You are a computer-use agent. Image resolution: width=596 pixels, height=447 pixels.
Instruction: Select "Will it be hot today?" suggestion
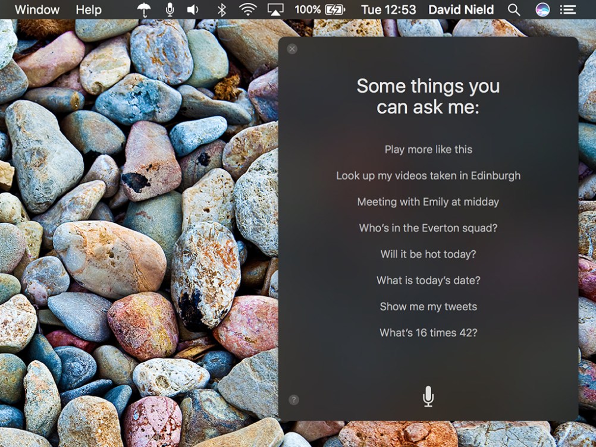(428, 254)
